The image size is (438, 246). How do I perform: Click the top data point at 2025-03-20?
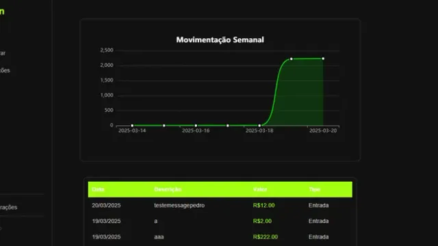coord(323,59)
